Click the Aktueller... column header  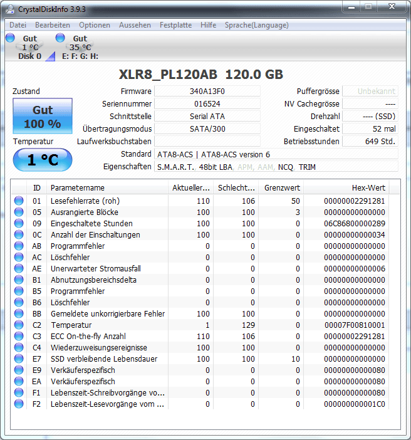pyautogui.click(x=190, y=188)
